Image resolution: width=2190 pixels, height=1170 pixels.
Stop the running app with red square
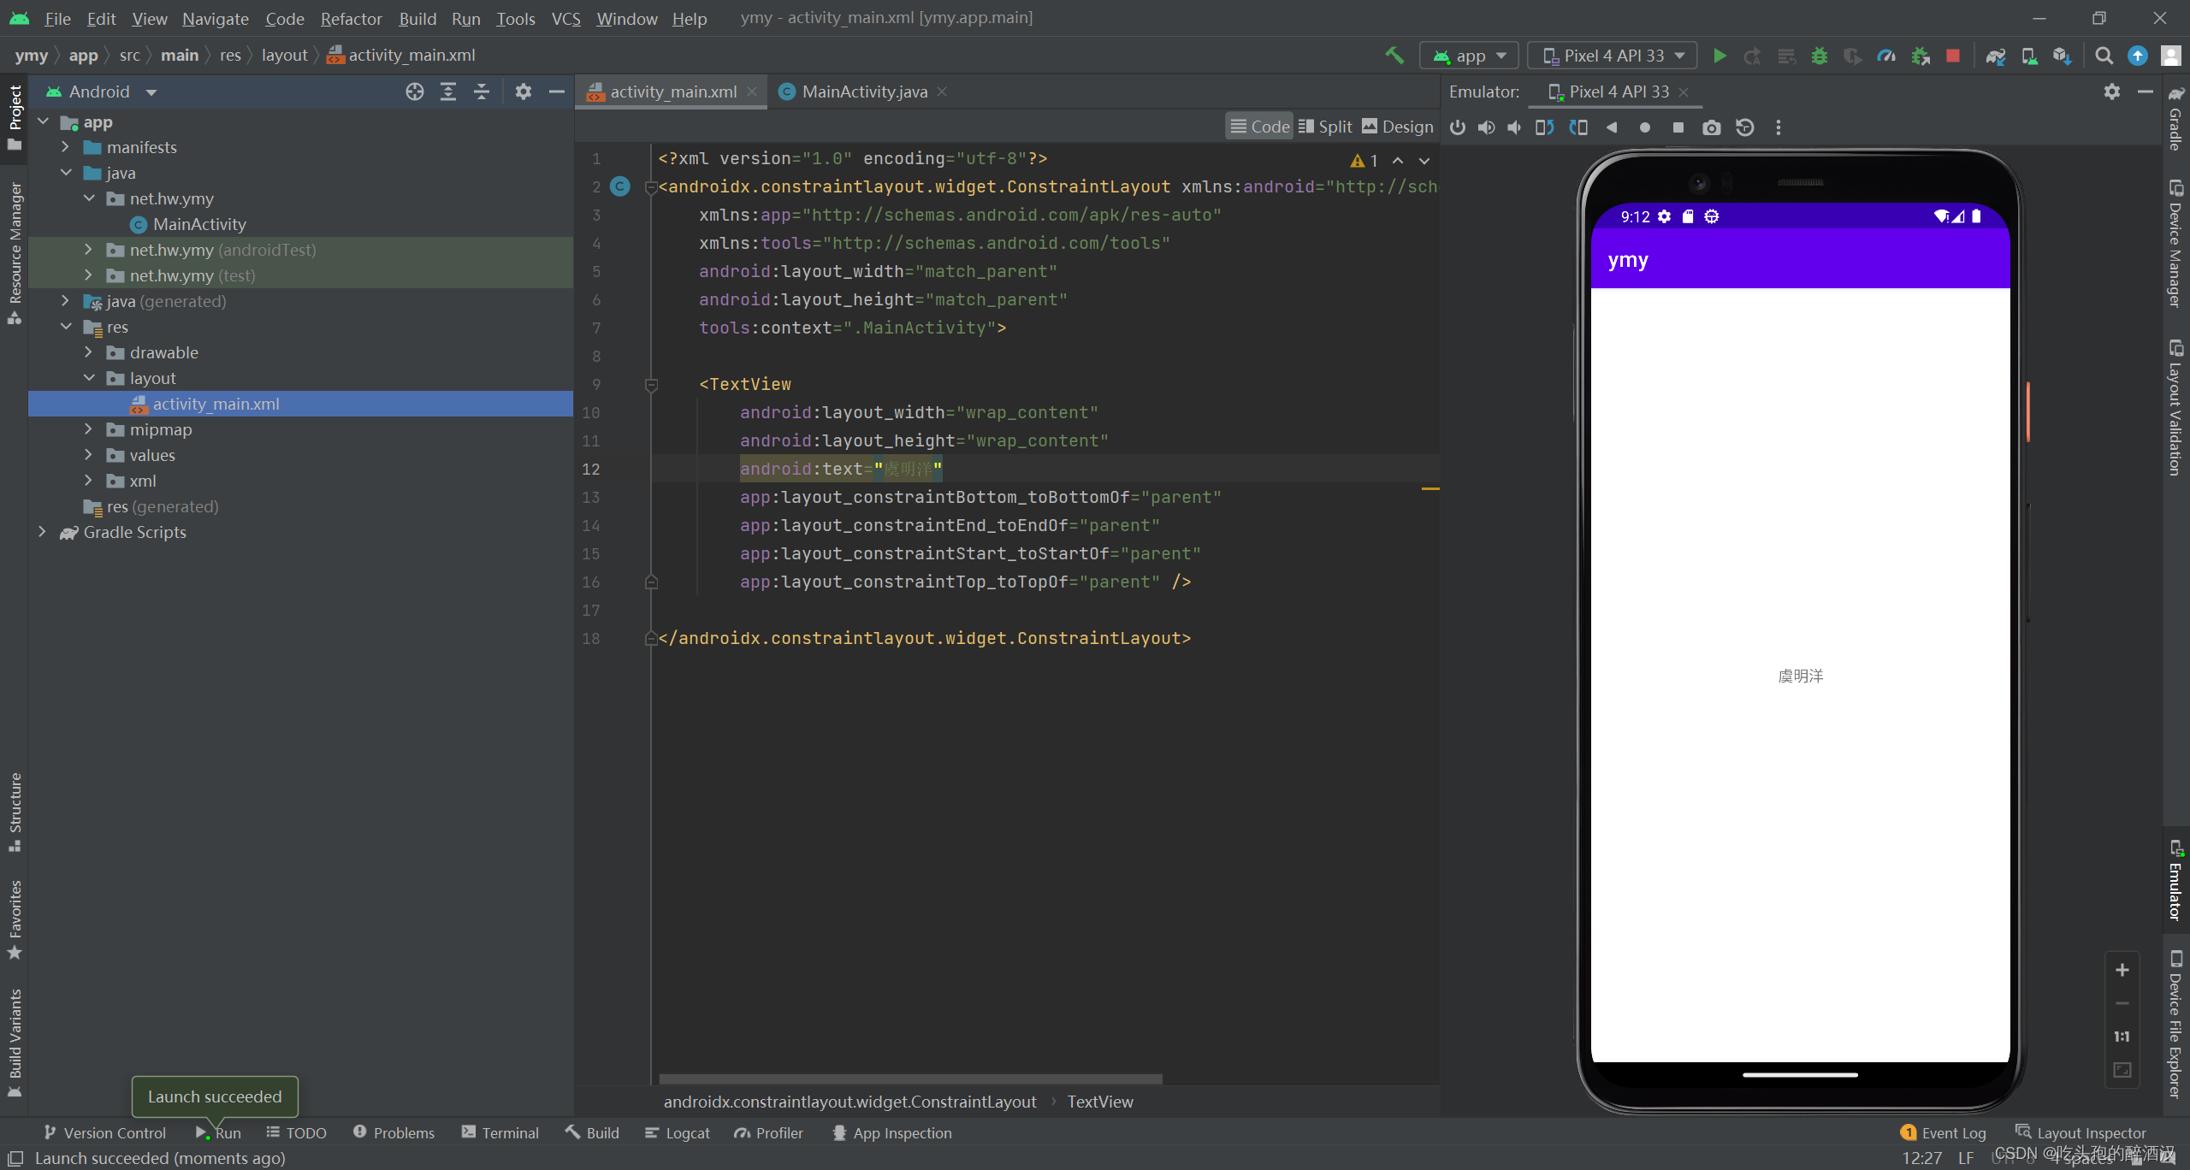(1953, 56)
